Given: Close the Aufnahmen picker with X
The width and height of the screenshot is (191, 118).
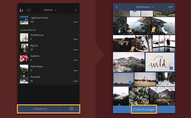Looking at the screenshot, I should [116, 7].
